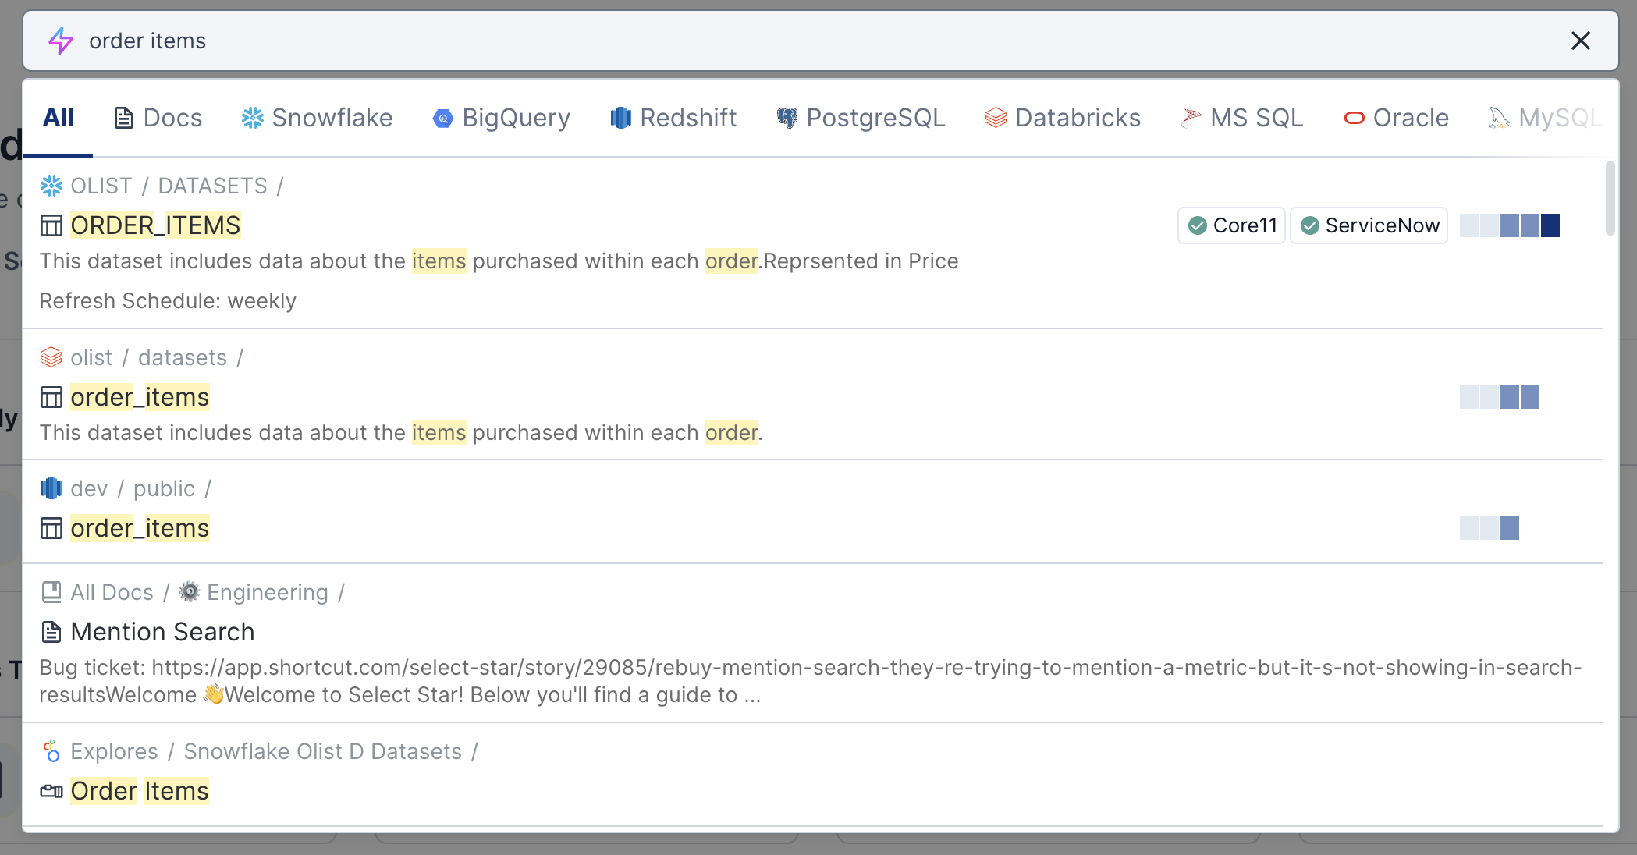
Task: Click the Core11 tag badge
Action: [1232, 225]
